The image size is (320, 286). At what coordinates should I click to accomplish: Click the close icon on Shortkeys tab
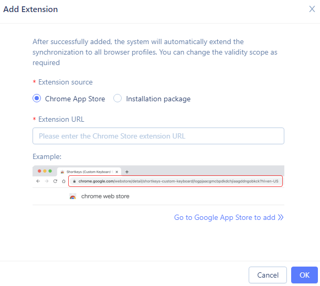(117, 172)
